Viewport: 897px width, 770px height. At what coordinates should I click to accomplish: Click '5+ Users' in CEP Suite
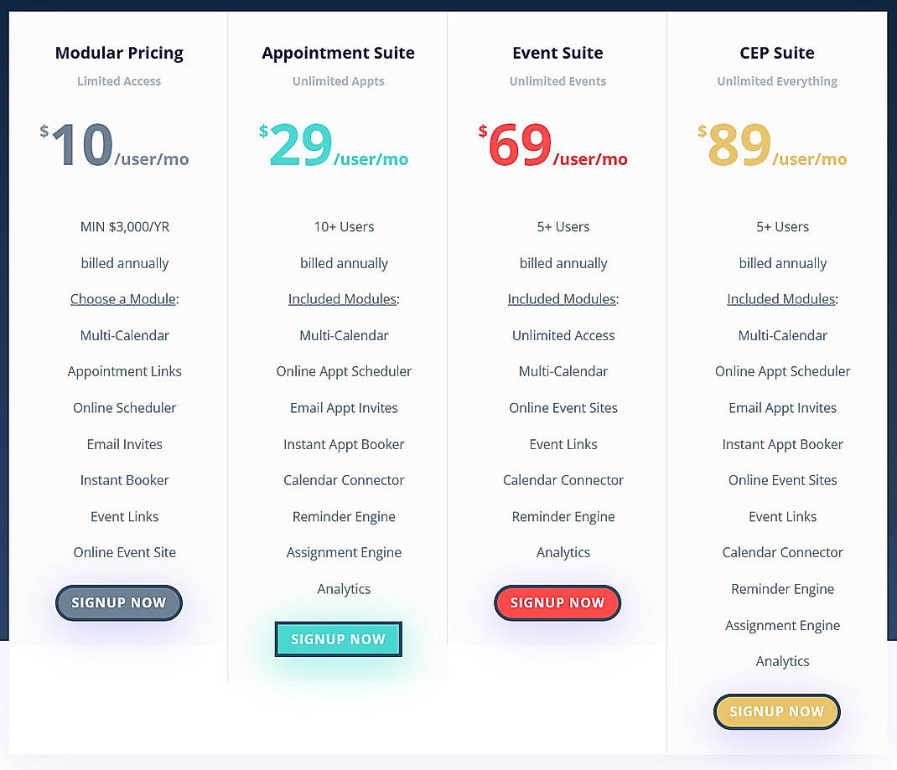pyautogui.click(x=783, y=227)
